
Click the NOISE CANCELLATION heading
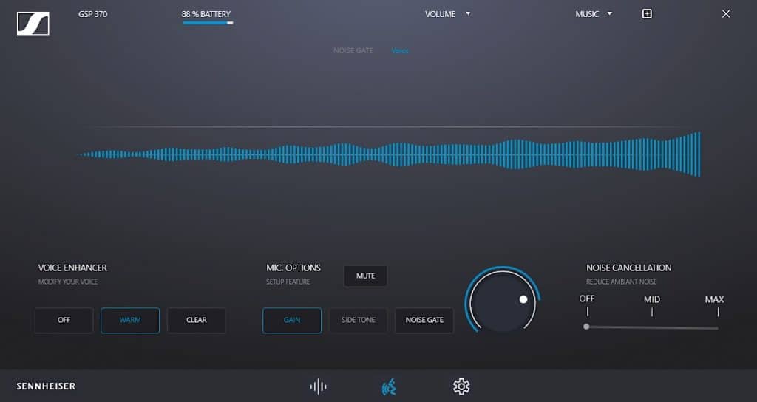pos(628,268)
